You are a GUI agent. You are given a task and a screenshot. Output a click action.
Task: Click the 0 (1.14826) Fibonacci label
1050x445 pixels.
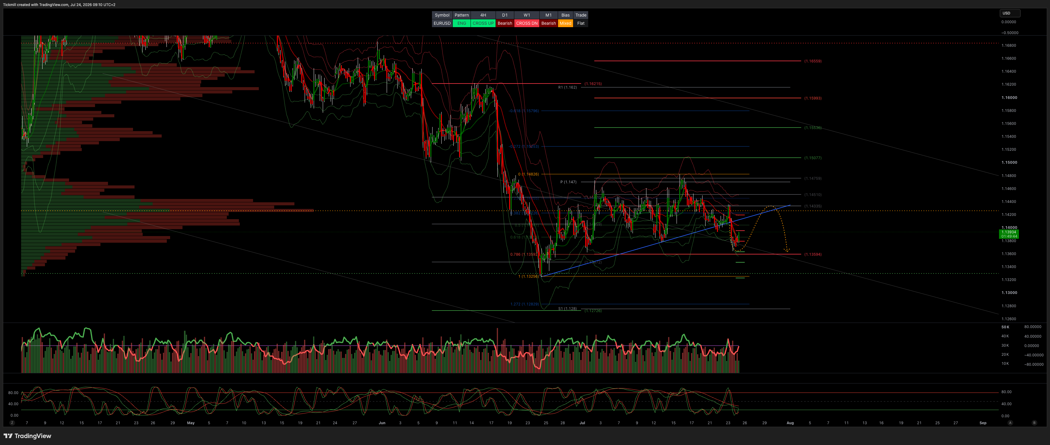(528, 174)
